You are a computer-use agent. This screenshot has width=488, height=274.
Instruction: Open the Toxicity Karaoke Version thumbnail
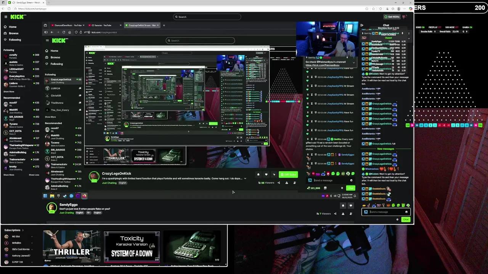tap(132, 247)
